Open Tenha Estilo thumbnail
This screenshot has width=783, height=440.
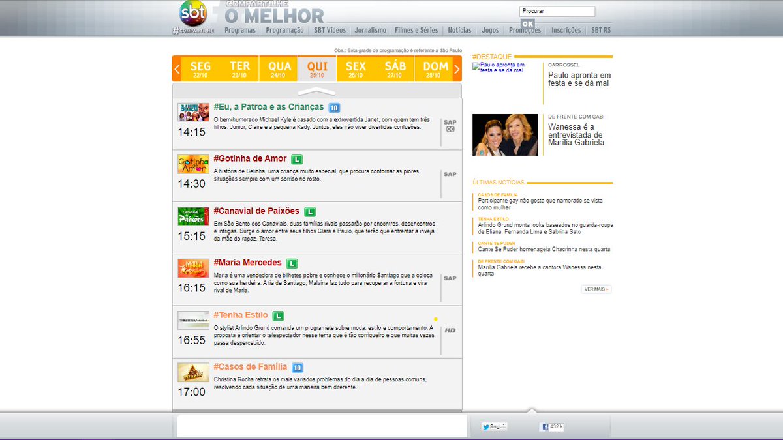click(x=194, y=320)
